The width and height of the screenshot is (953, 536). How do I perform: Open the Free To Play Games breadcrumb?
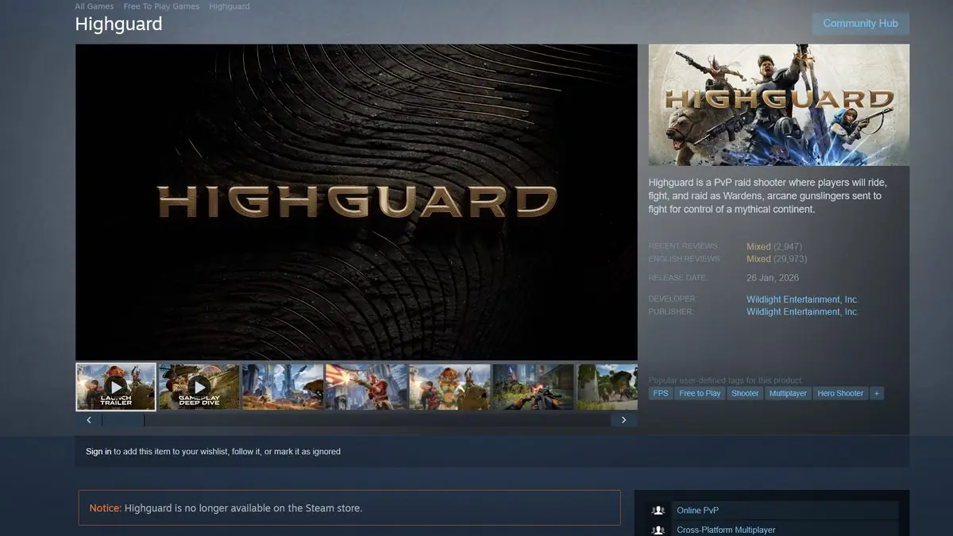coord(161,6)
